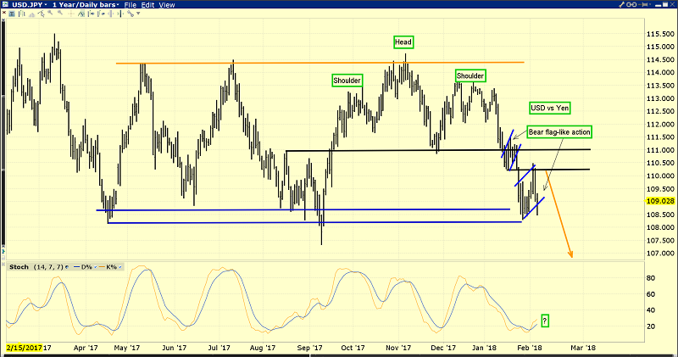Click the chain link grouping icon
This screenshot has width=678, height=357.
[x=631, y=4]
